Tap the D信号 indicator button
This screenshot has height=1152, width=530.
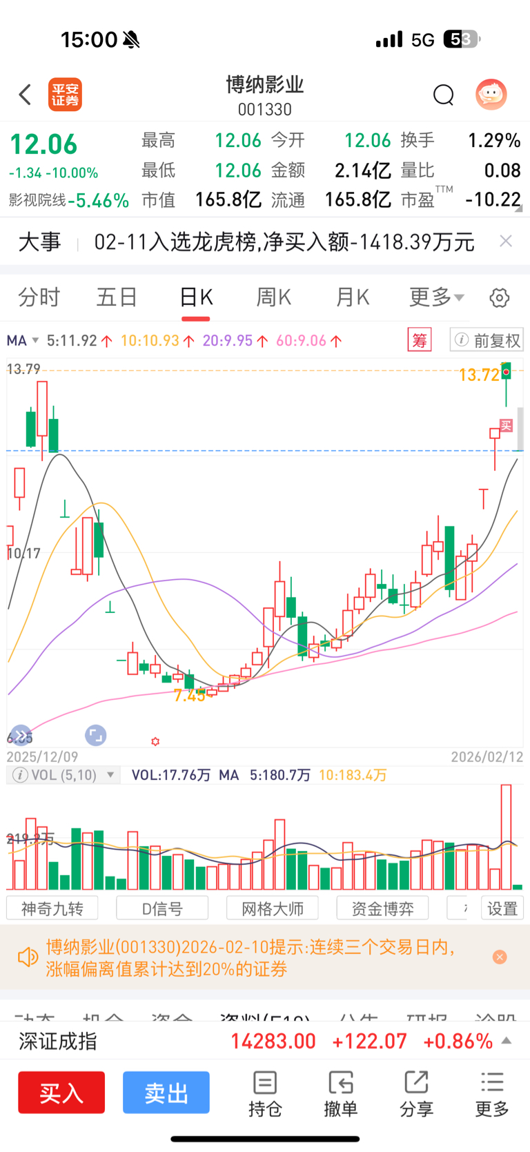coord(162,908)
